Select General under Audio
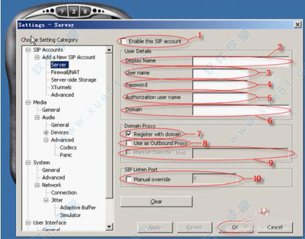Viewport: 305px width, 239px height. click(60, 125)
